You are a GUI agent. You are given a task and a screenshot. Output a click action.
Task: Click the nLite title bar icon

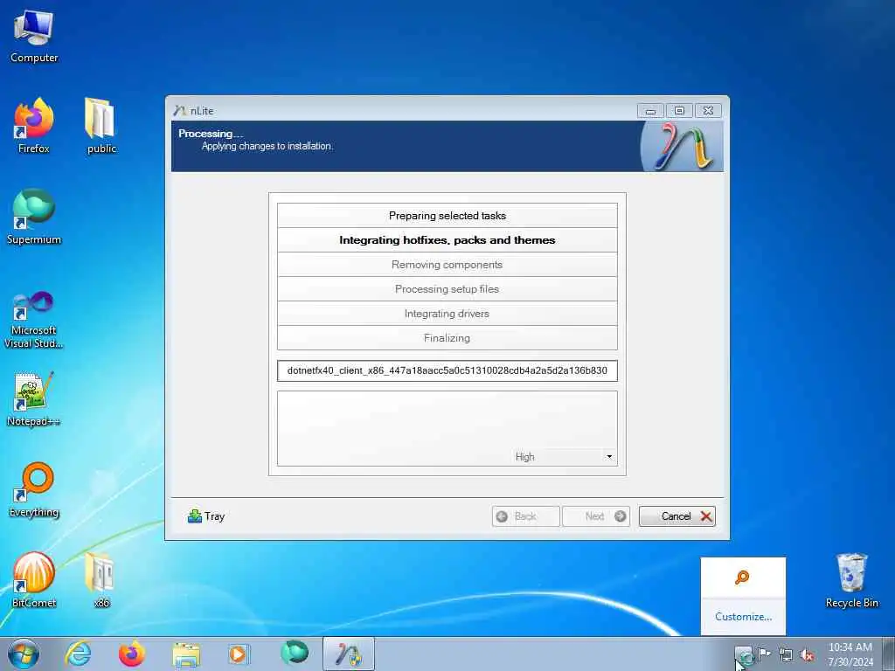[x=180, y=111]
